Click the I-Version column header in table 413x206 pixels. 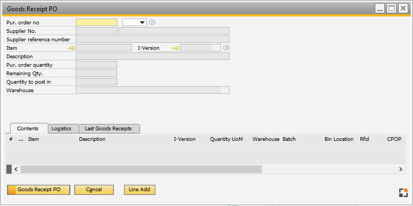[185, 139]
